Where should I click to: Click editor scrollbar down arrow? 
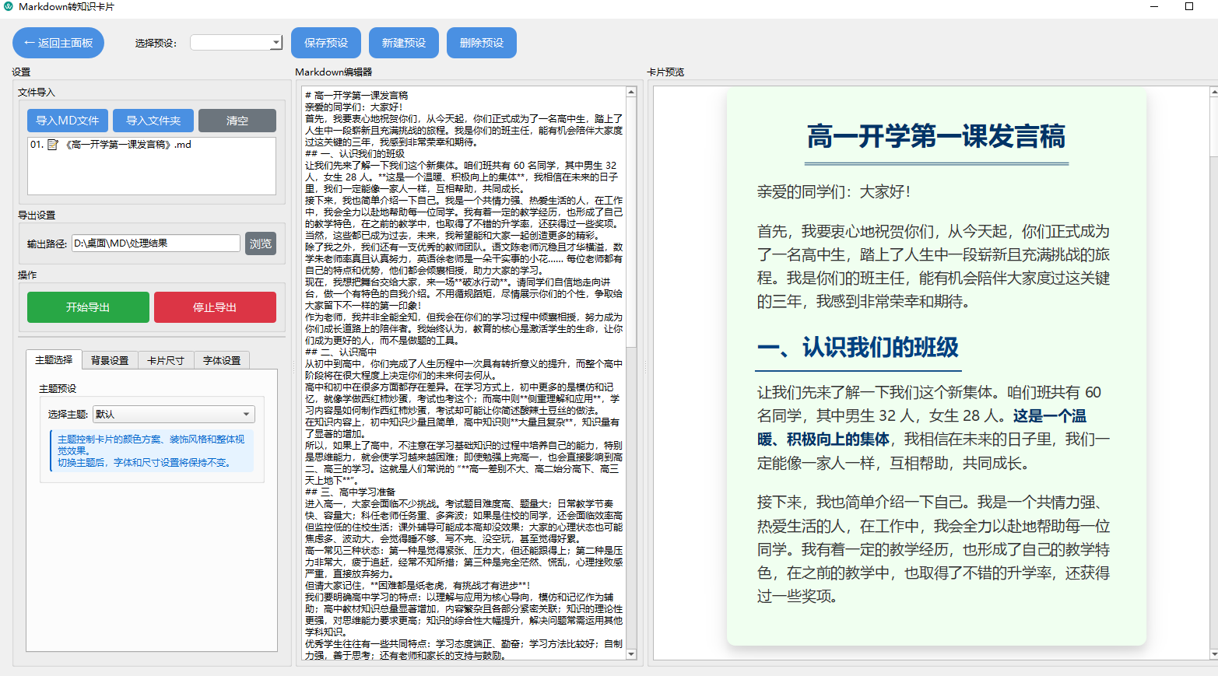(x=631, y=654)
